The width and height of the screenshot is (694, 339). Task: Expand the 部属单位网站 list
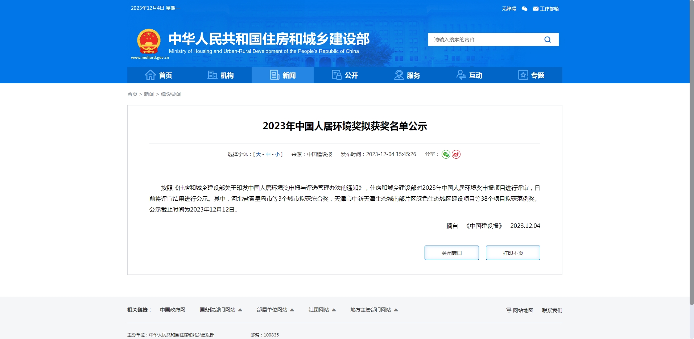pos(275,310)
